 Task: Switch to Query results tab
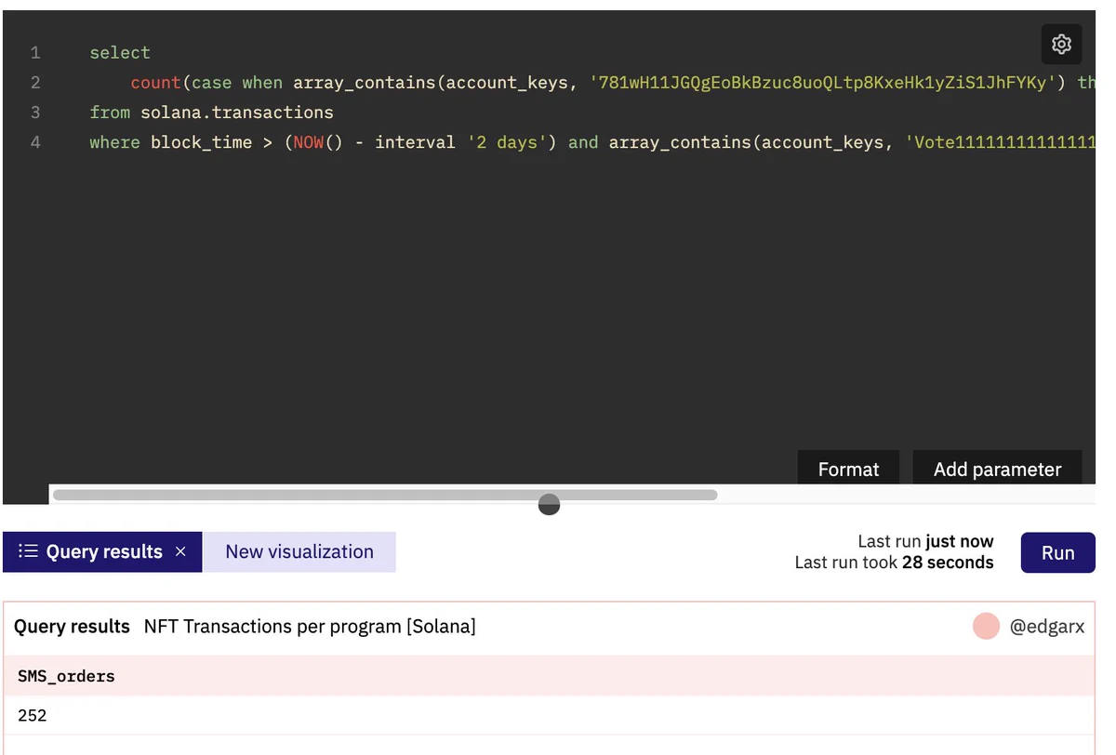coord(102,551)
